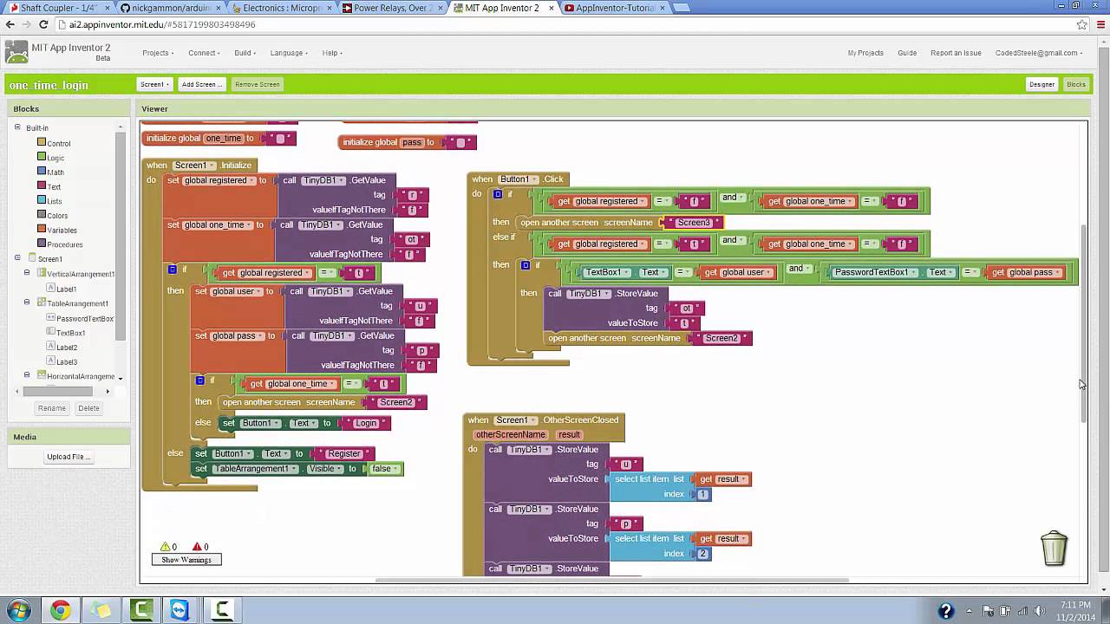Screen dimensions: 1110x624
Task: Toggle mutator icon on Button1.Click outer if block
Action: coord(498,194)
